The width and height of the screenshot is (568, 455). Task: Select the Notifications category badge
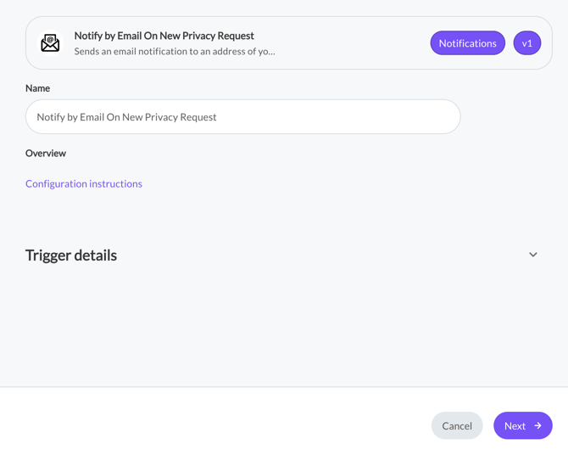(467, 43)
